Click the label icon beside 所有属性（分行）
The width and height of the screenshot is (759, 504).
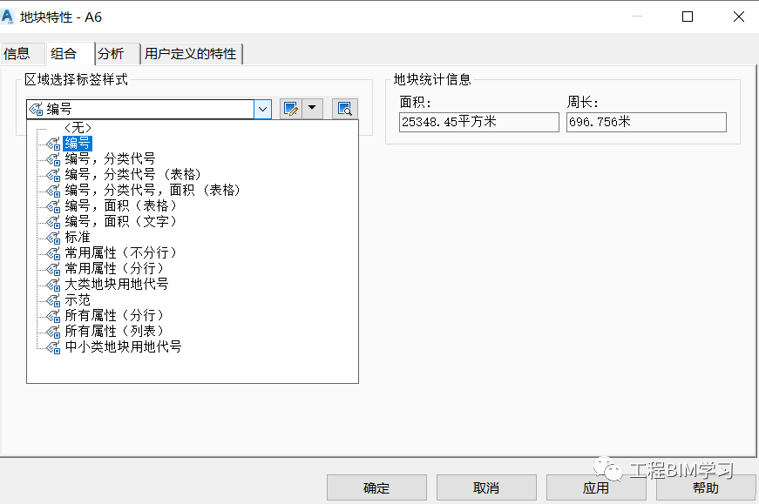click(x=53, y=316)
